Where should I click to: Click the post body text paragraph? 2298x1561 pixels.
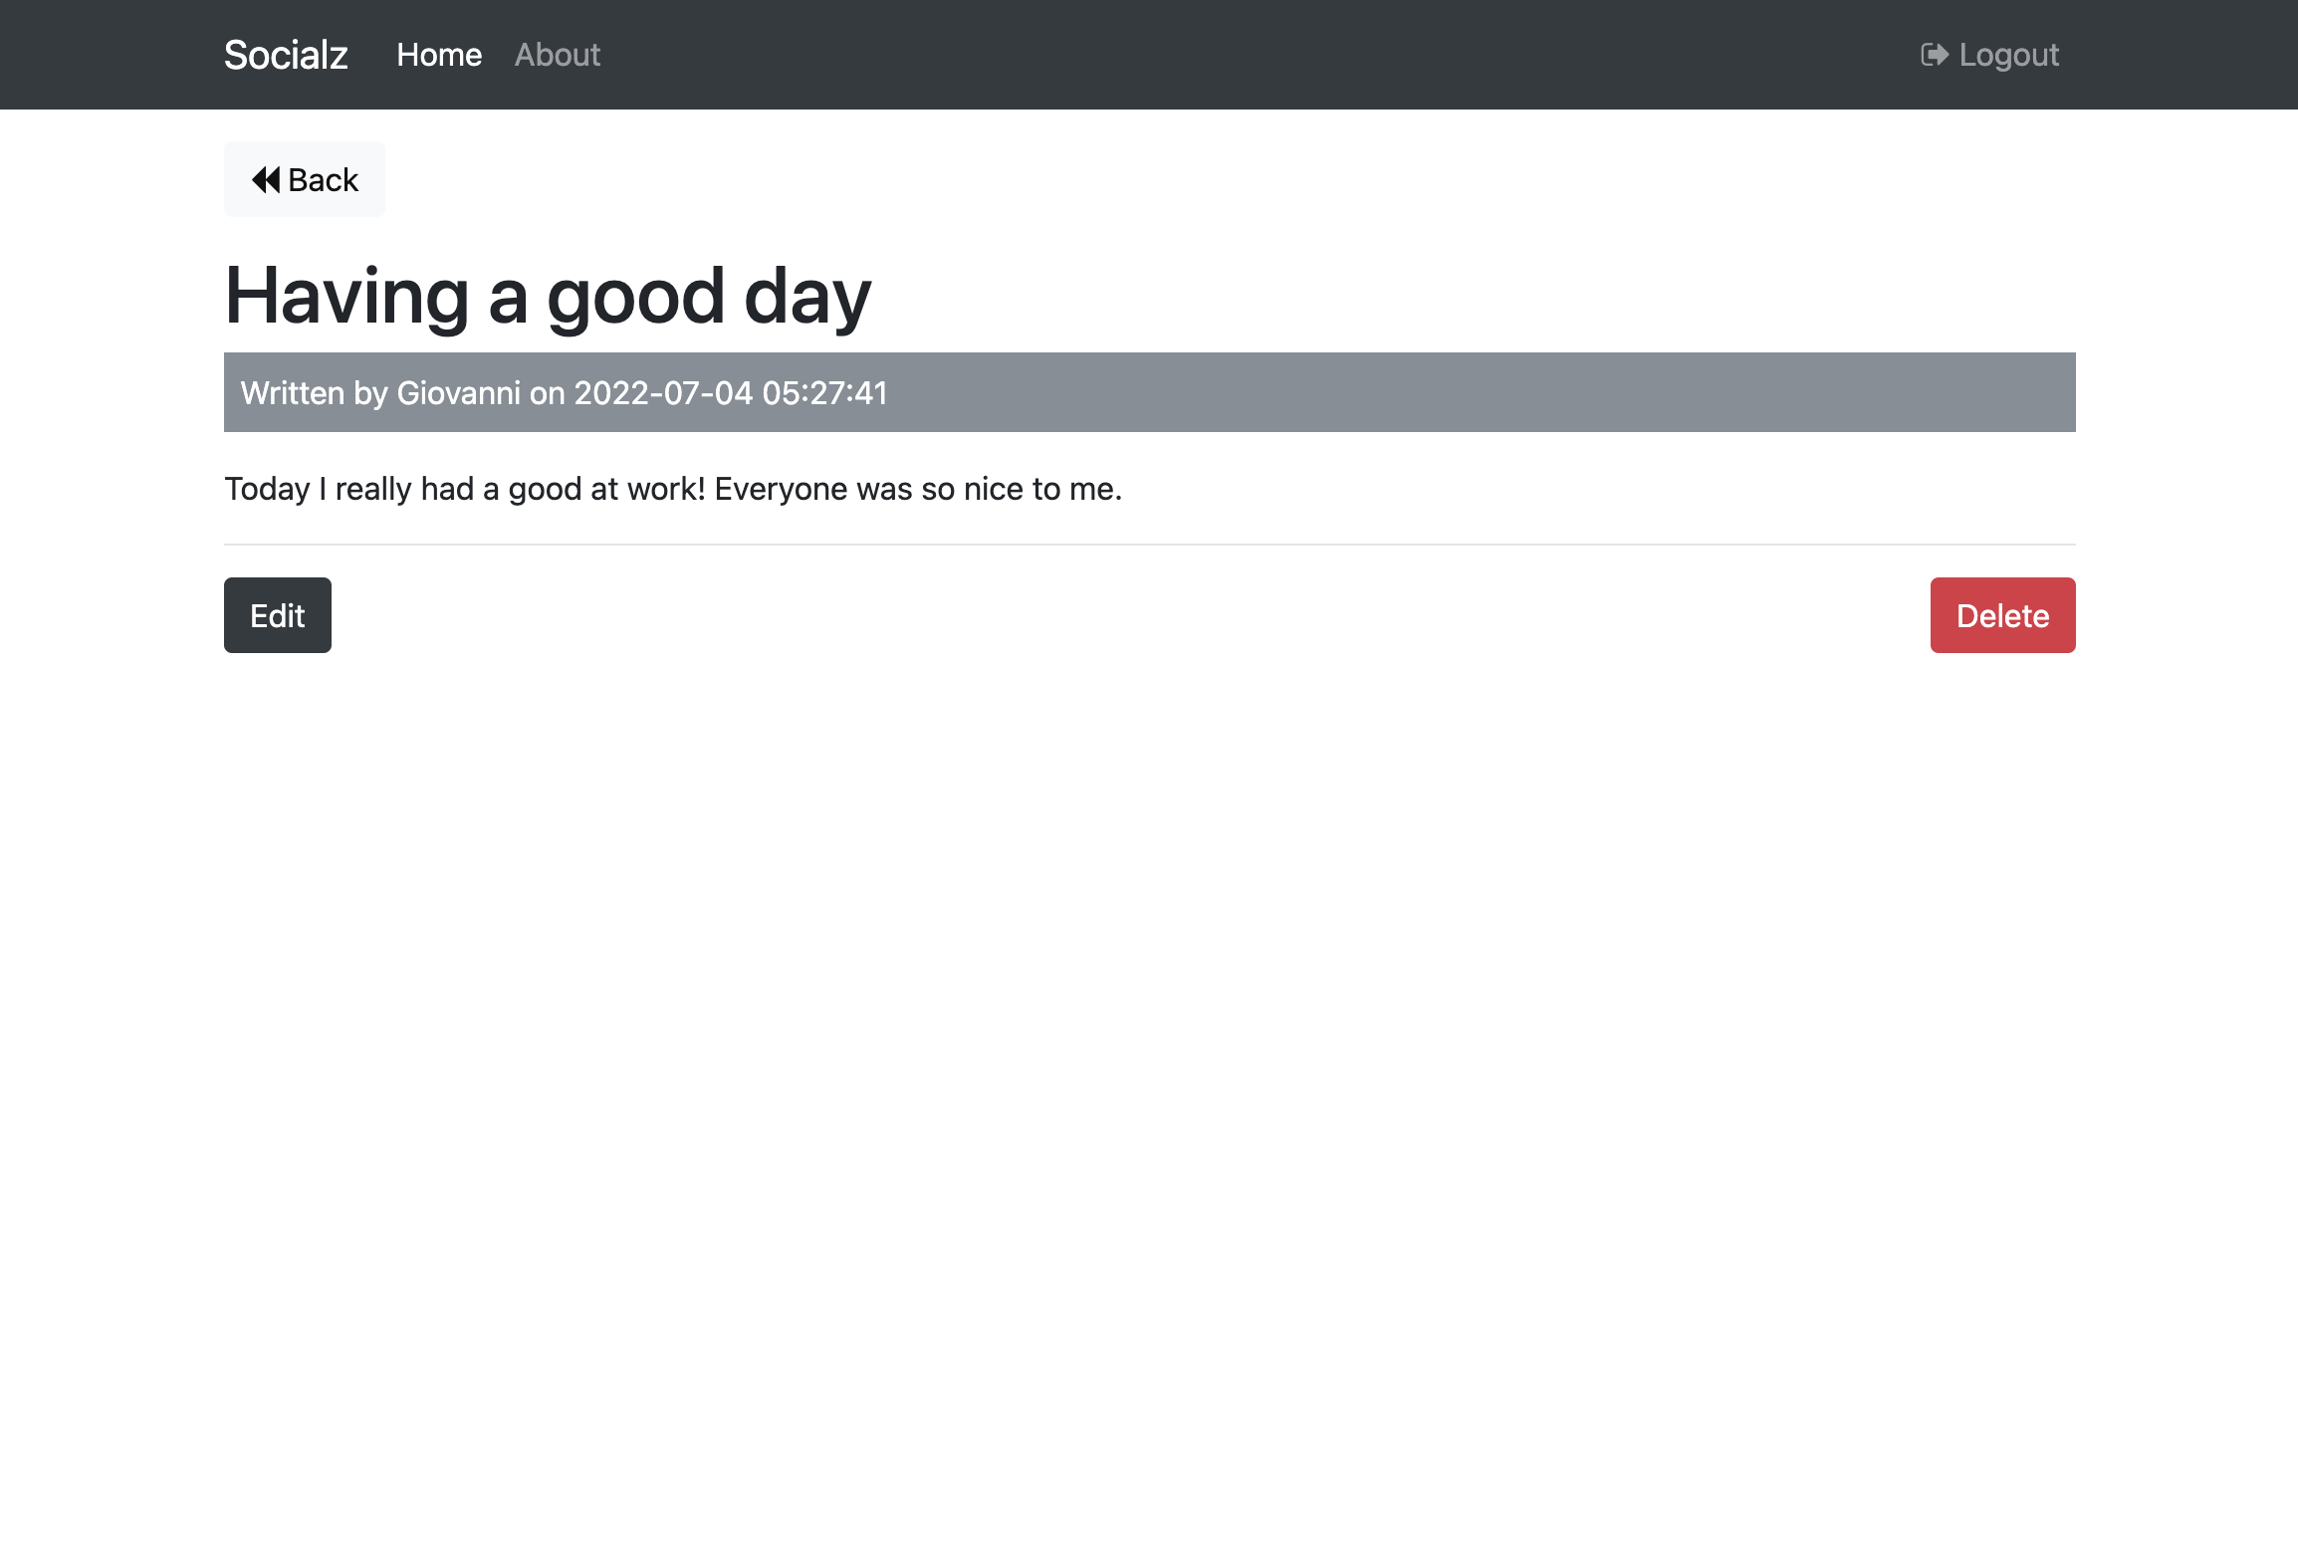coord(672,489)
